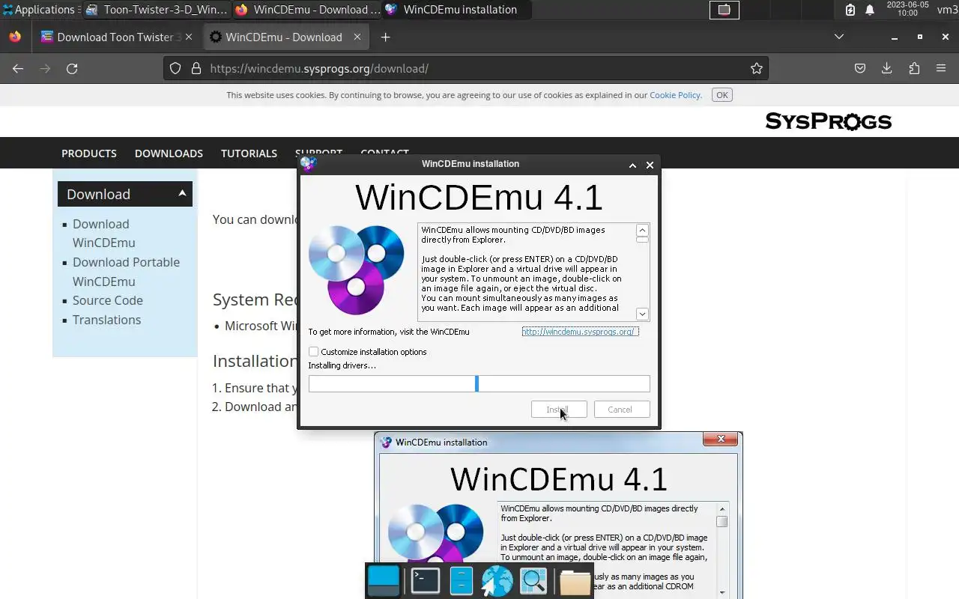Switch to WinCDEmu - Download taskbar window
Screen dimensions: 959x599
(x=306, y=10)
